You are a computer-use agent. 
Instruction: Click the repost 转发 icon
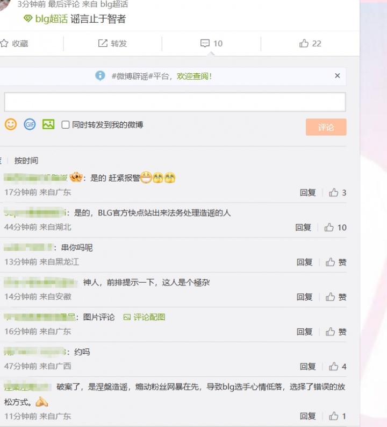[103, 44]
